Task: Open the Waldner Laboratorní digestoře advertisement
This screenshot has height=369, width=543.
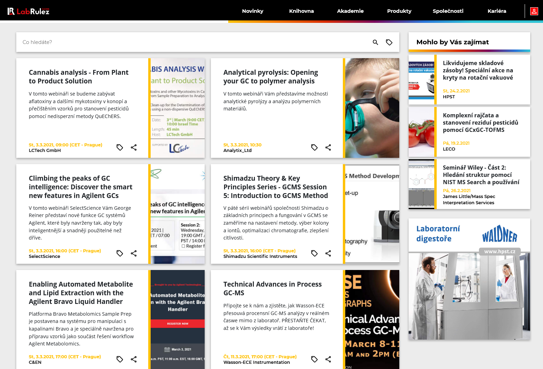Action: click(x=469, y=279)
